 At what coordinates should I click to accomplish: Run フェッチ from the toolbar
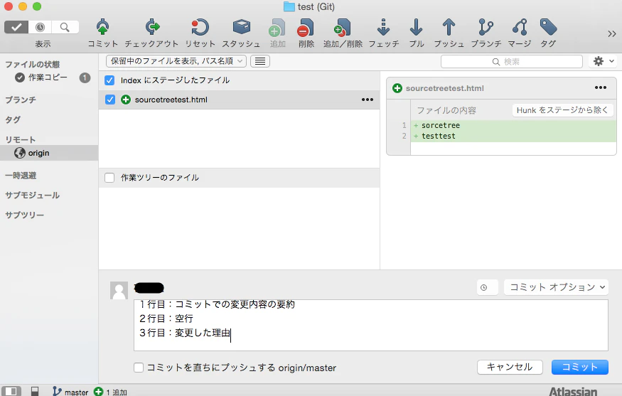pyautogui.click(x=384, y=27)
